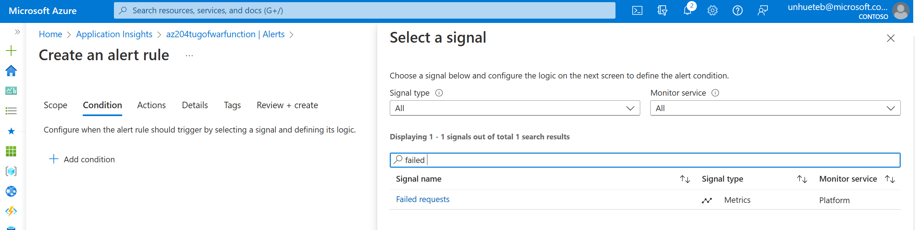This screenshot has height=230, width=915.
Task: Open the Help question mark menu
Action: tap(738, 10)
